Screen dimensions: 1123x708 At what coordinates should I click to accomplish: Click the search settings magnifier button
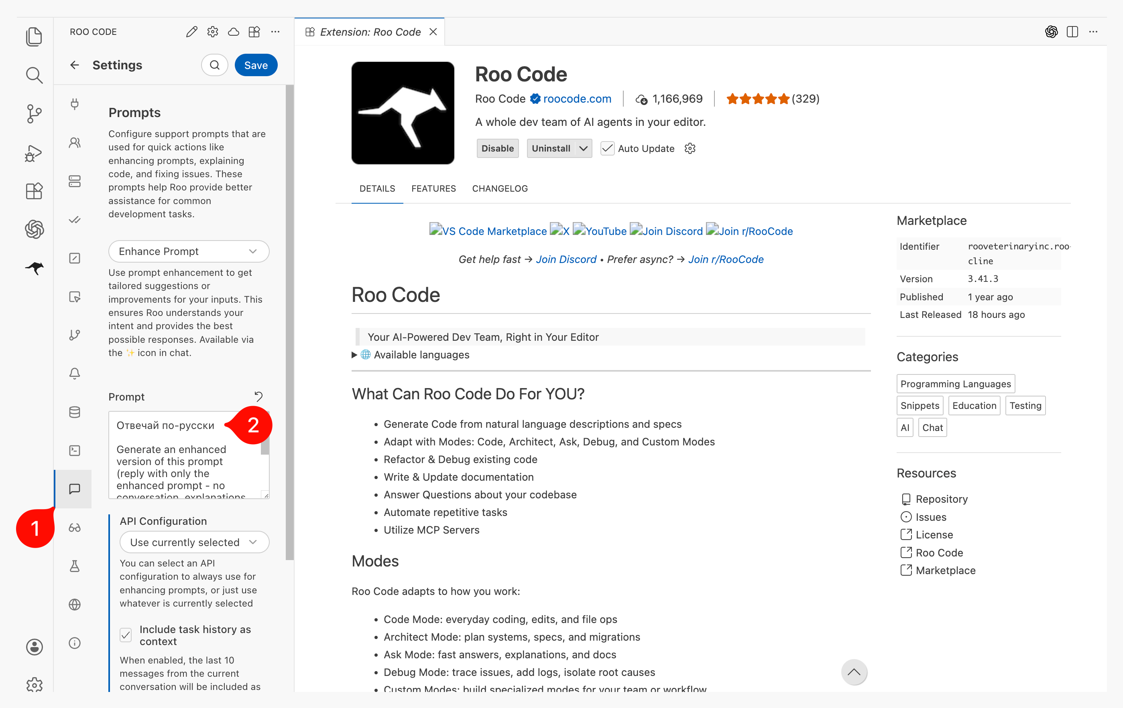pos(215,65)
